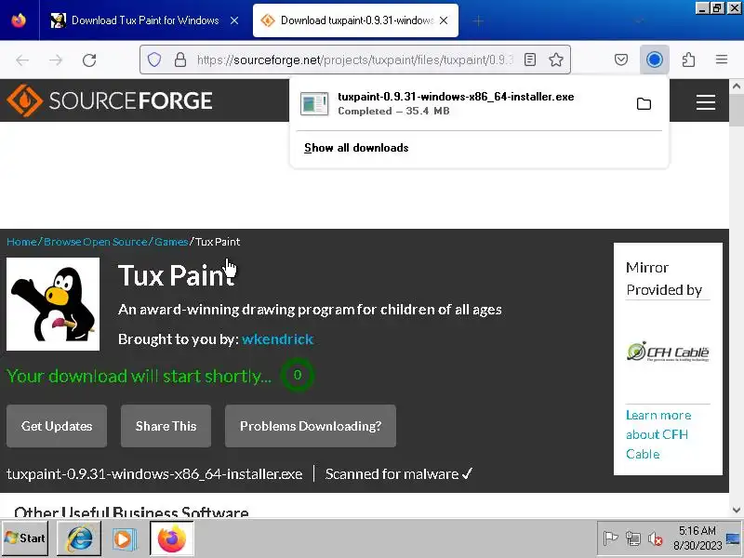The height and width of the screenshot is (558, 744).
Task: Click the page scrollbar down arrow
Action: click(737, 510)
